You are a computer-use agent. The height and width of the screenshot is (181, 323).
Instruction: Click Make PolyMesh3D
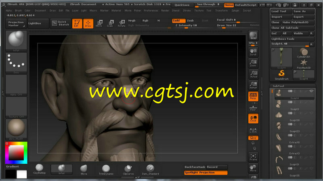point(298,23)
